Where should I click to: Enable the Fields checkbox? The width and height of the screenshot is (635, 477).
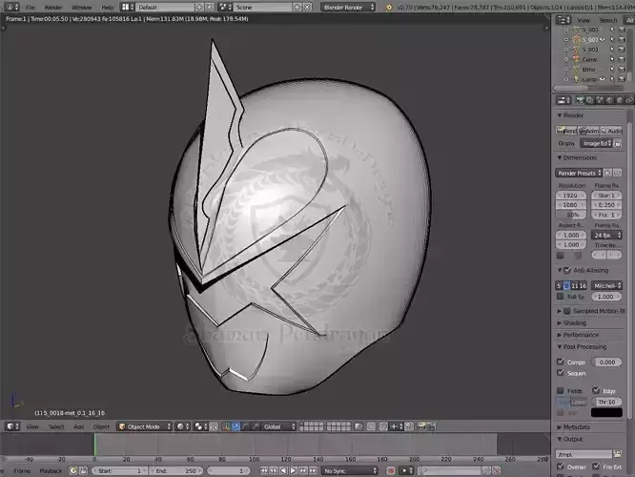click(x=561, y=390)
